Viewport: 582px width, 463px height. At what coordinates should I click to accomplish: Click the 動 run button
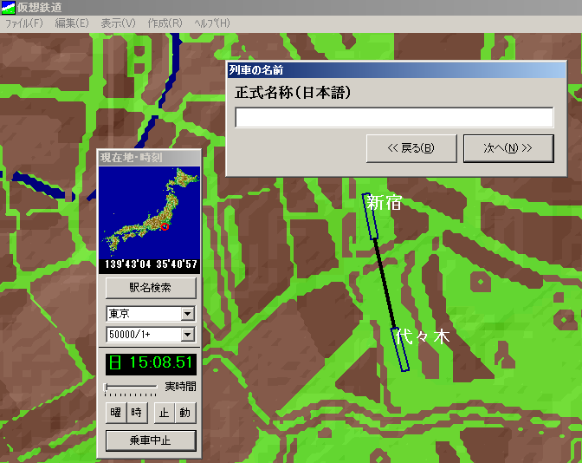[x=184, y=413]
